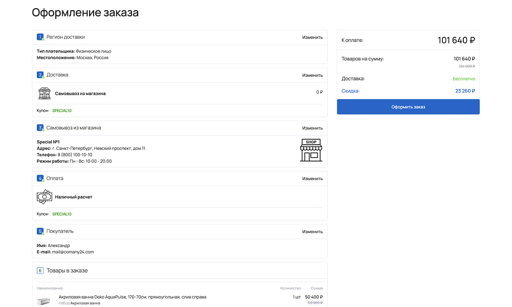Click the step 6 products number badge

click(40, 270)
